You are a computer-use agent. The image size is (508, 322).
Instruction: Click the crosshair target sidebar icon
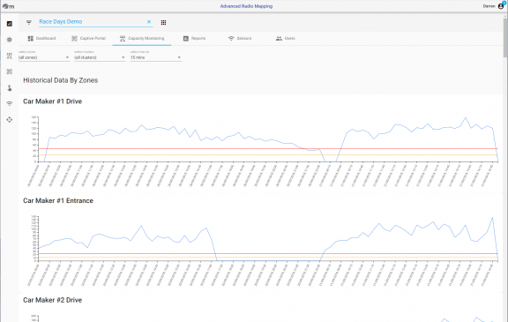[x=10, y=119]
